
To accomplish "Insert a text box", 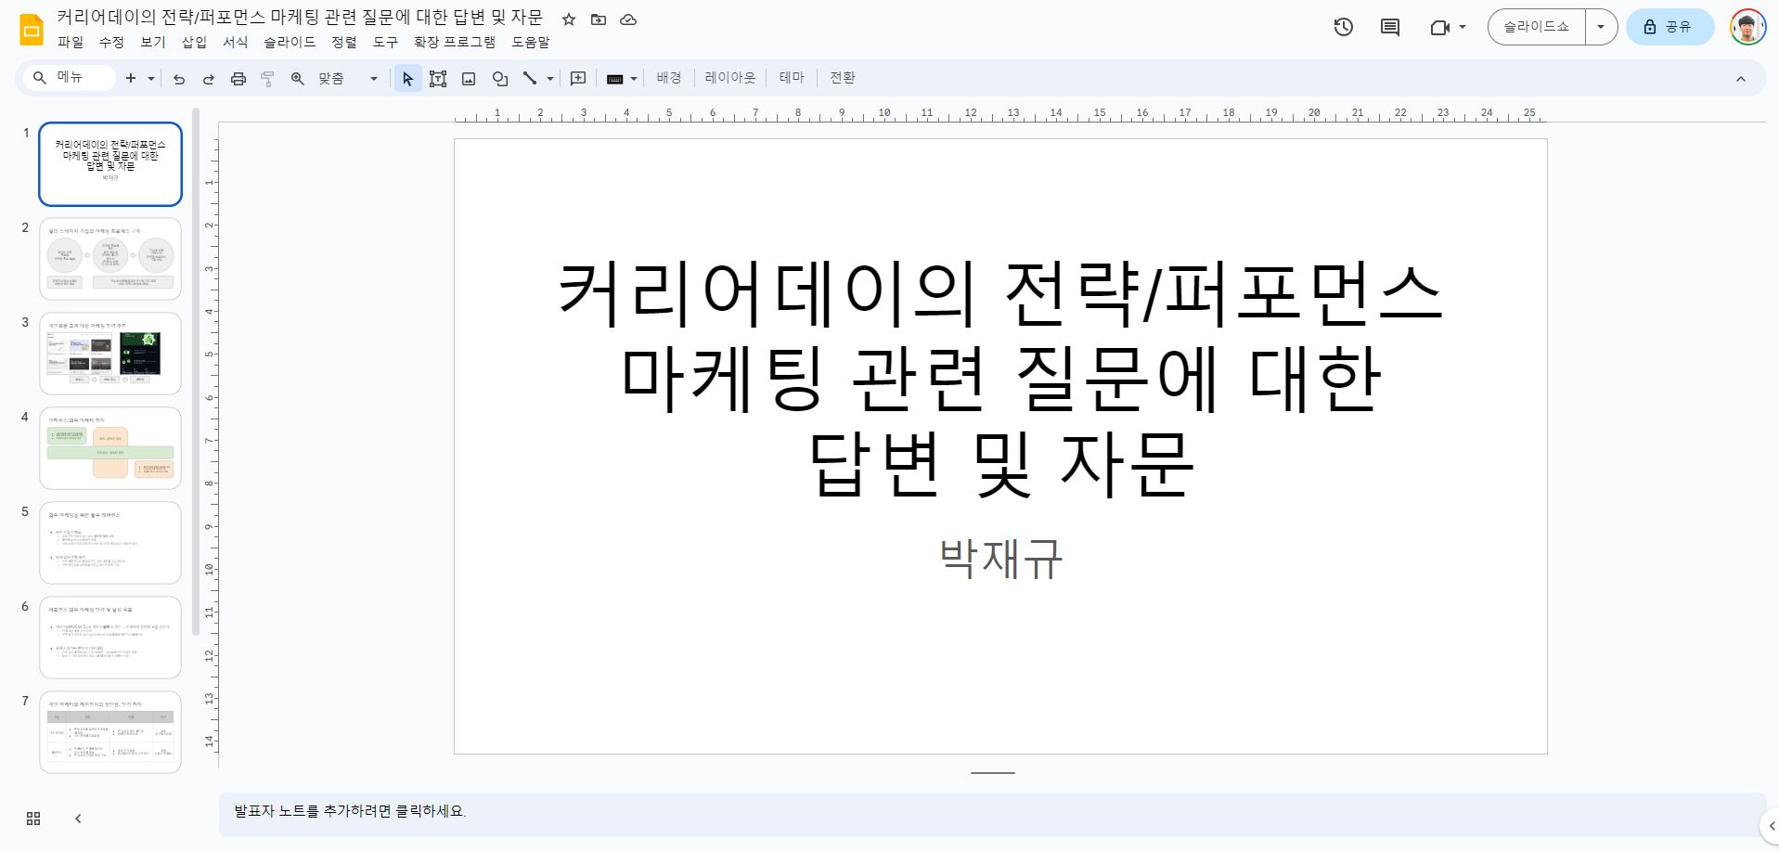I will pos(438,79).
